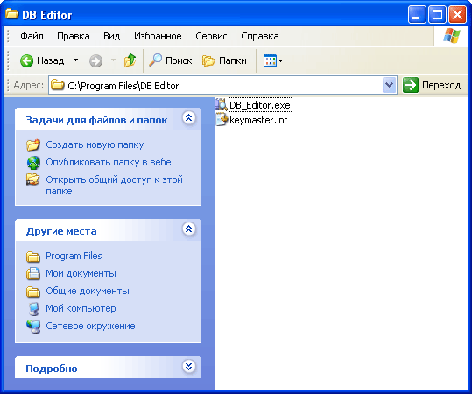Click the Create new folder link

[95, 144]
